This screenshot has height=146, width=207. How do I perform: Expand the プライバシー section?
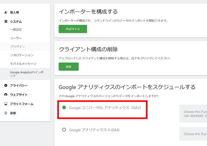click(x=19, y=86)
